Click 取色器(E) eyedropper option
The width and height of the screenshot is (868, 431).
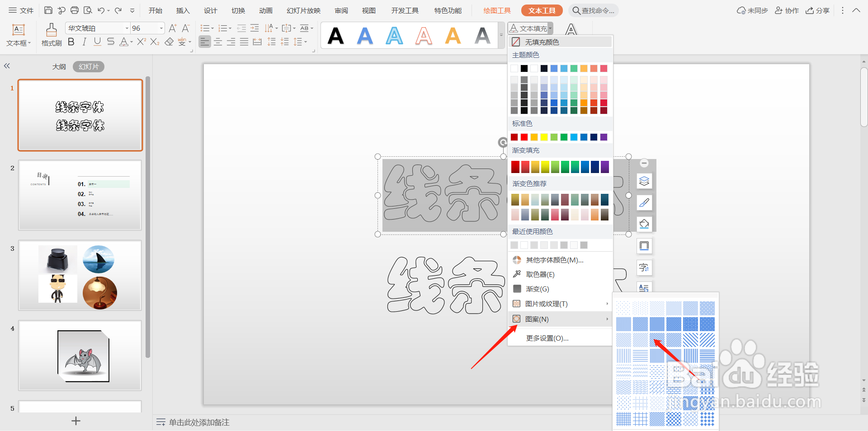point(560,274)
